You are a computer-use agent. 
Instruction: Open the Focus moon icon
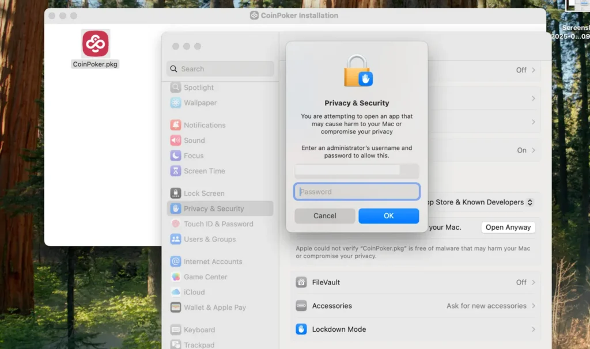tap(176, 155)
